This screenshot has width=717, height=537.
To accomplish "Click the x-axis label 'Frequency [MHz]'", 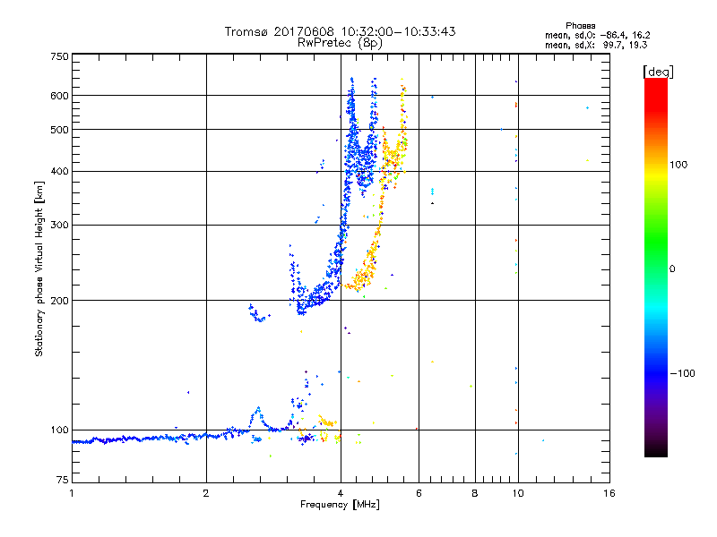I will click(x=340, y=505).
